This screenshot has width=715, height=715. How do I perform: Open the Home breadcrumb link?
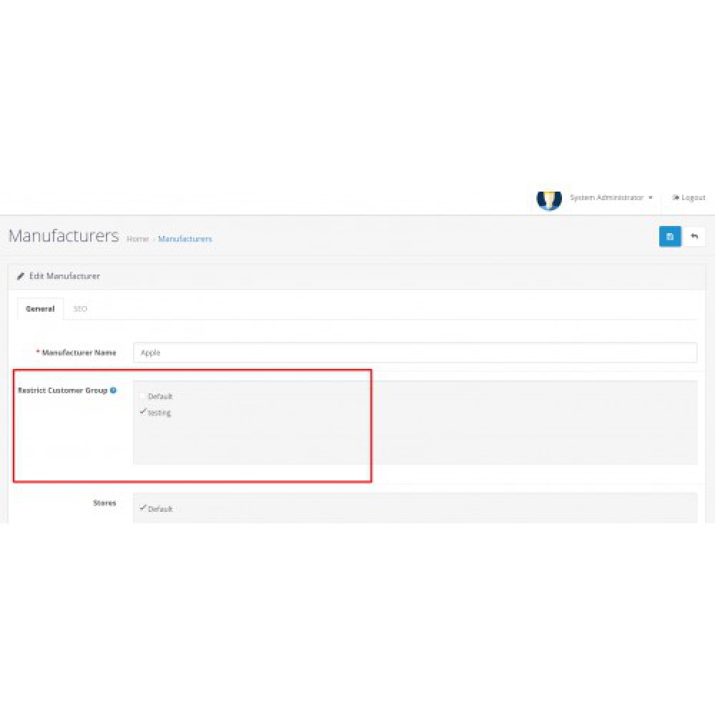coord(137,239)
